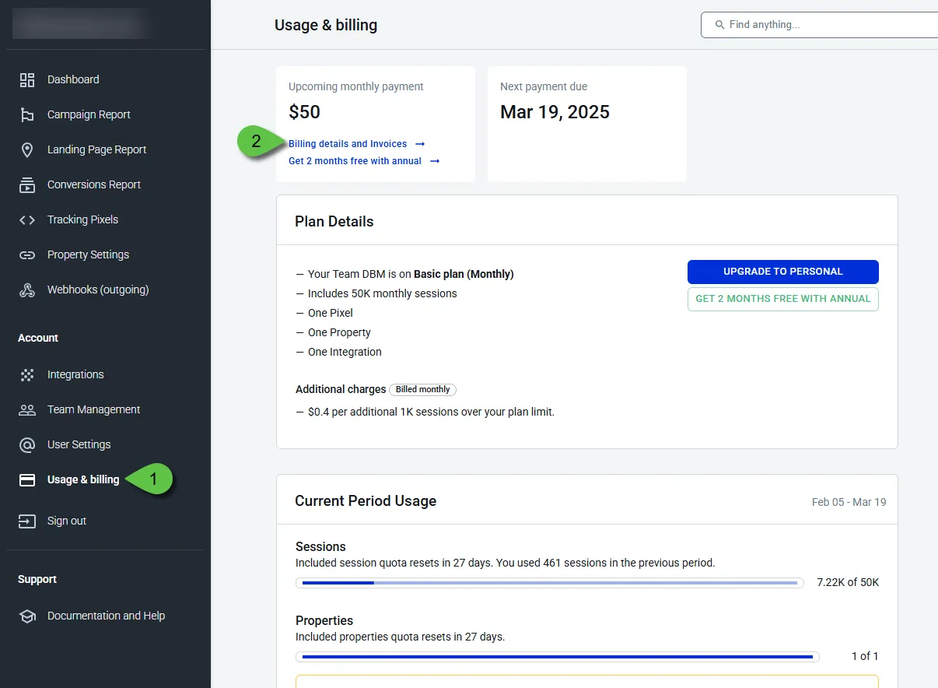Open Documentation and Help
938x688 pixels.
[x=105, y=616]
